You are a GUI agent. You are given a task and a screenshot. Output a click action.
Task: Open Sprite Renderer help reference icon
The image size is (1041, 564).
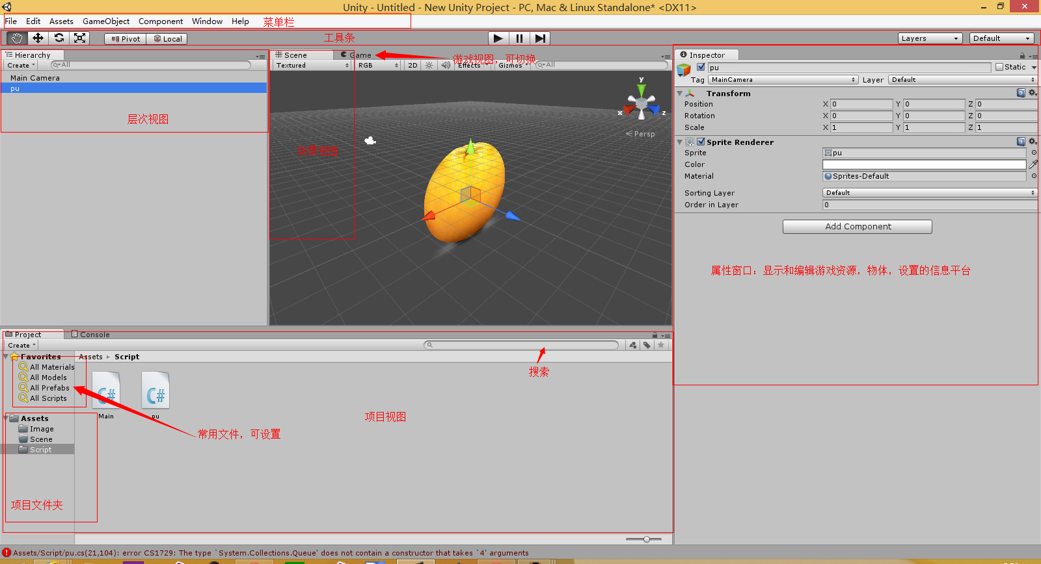tap(1021, 142)
